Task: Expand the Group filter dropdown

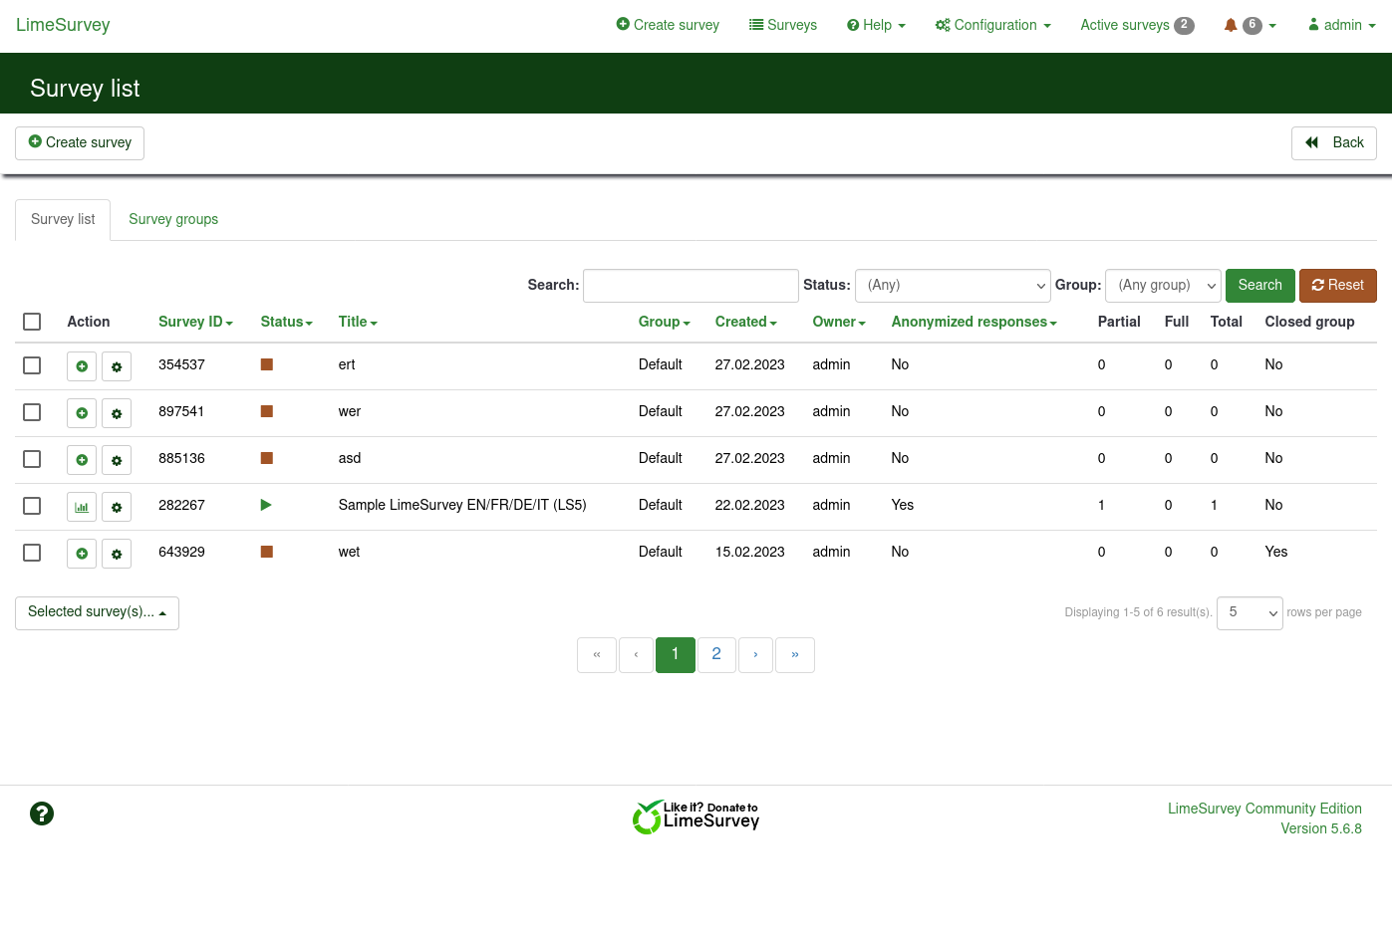Action: click(1163, 286)
